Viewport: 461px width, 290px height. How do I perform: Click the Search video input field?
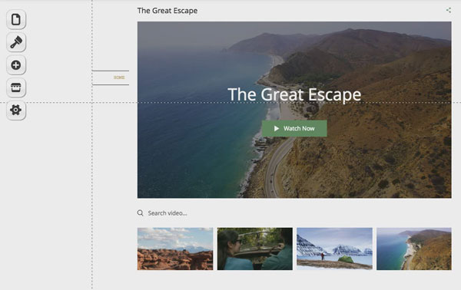167,213
